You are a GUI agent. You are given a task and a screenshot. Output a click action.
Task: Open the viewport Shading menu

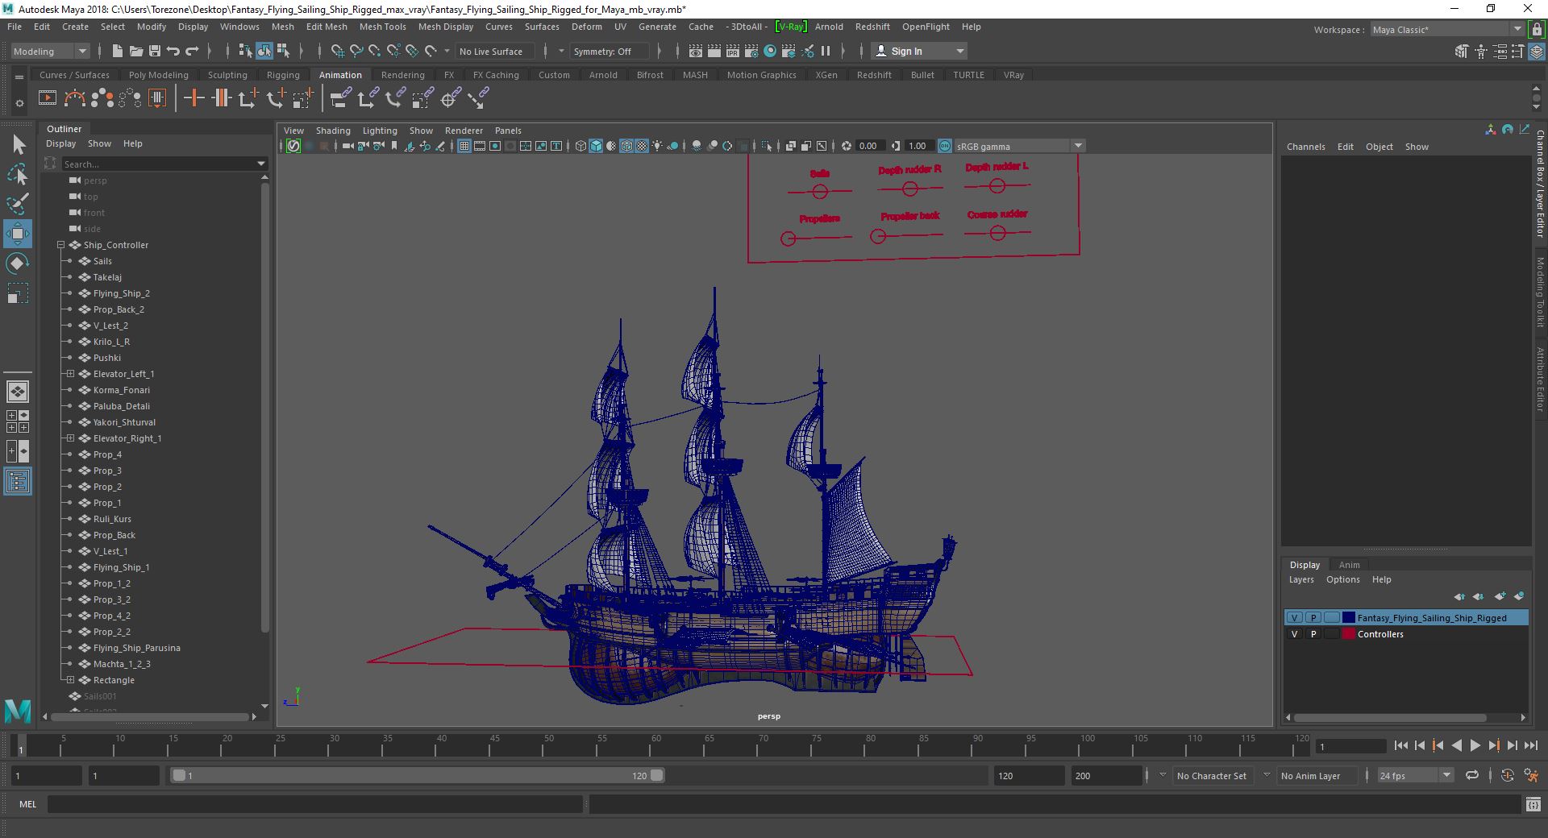333,131
